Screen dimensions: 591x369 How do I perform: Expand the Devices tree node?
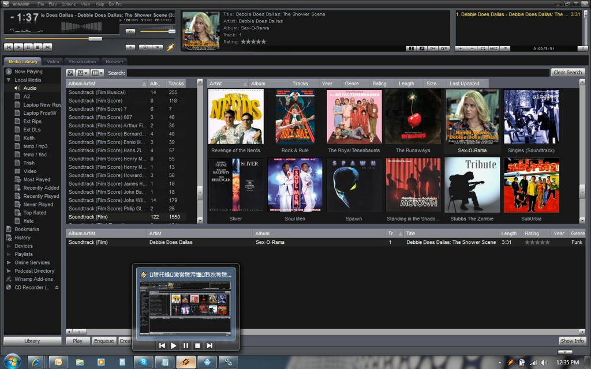pos(9,246)
